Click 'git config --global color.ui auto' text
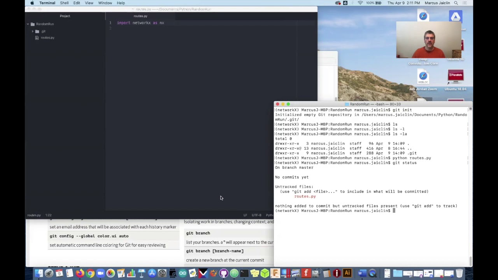Image resolution: width=498 pixels, height=280 pixels. (89, 236)
